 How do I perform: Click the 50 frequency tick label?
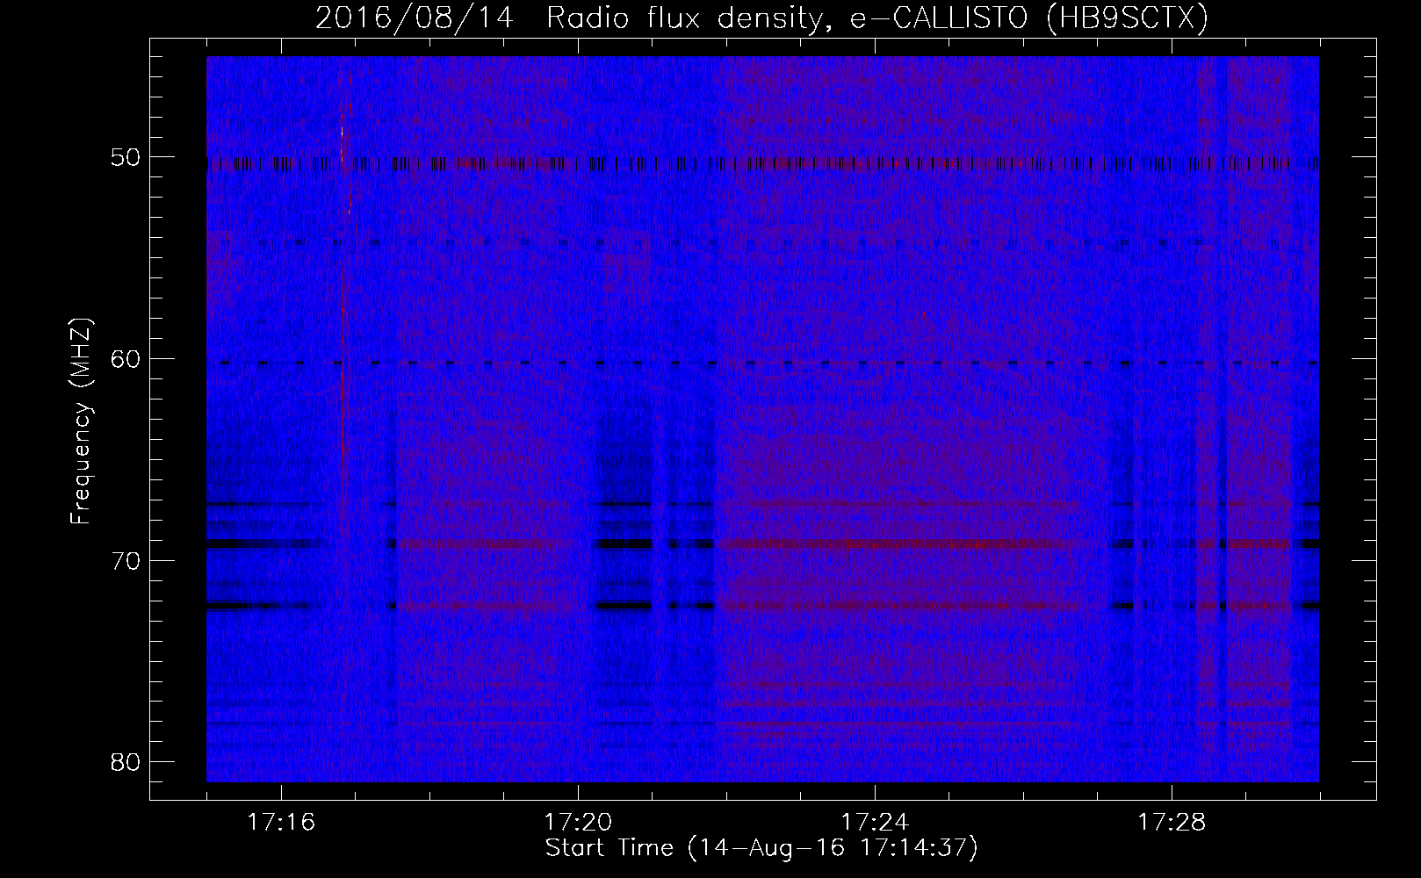126,158
